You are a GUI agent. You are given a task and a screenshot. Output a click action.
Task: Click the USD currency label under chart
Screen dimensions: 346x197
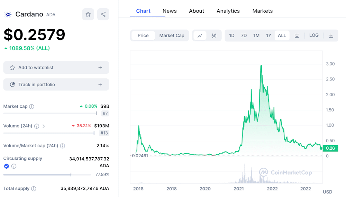tap(327, 192)
